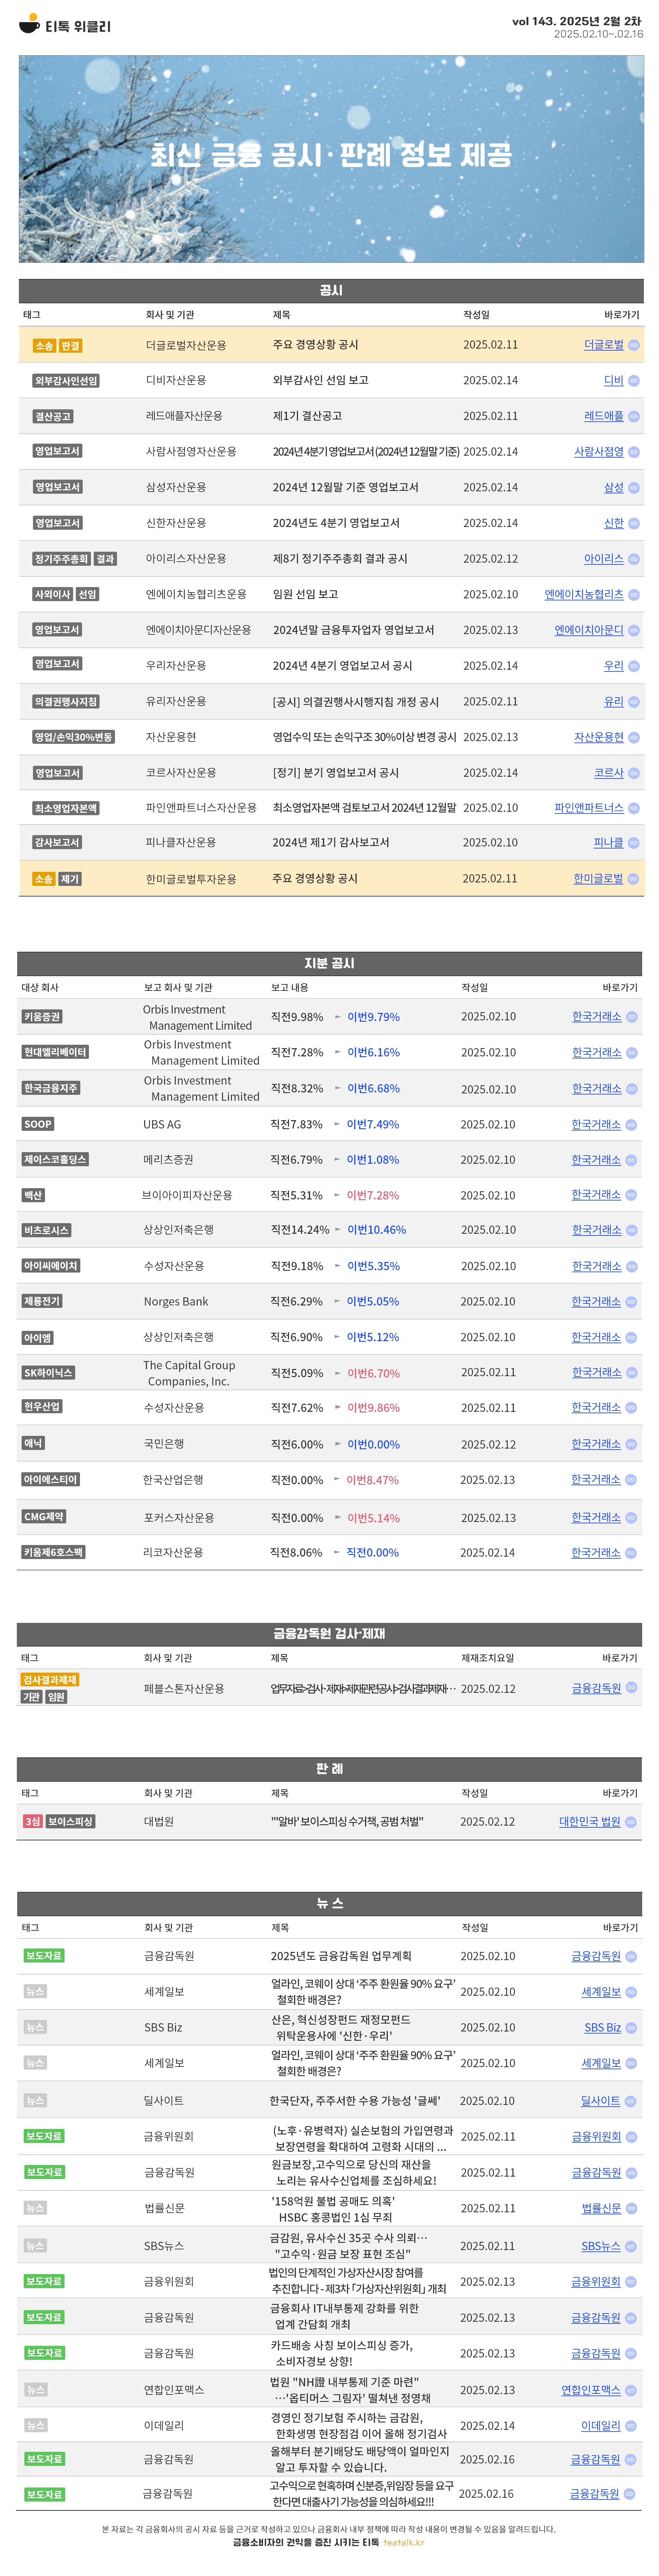The width and height of the screenshot is (659, 2576).
Task: Follow the 우리 link in 우리자산운용 row
Action: click(614, 666)
